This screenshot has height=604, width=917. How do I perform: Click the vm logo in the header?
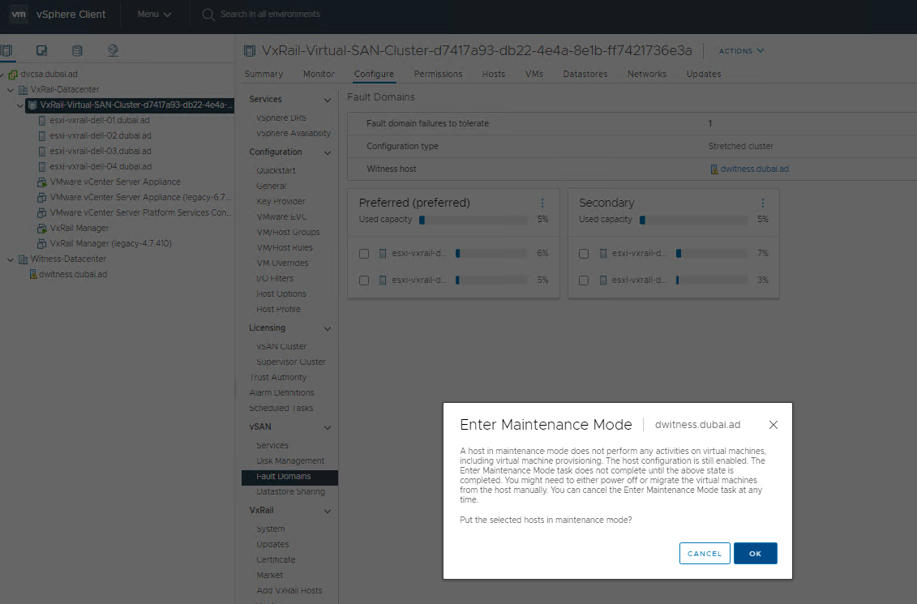pyautogui.click(x=19, y=14)
